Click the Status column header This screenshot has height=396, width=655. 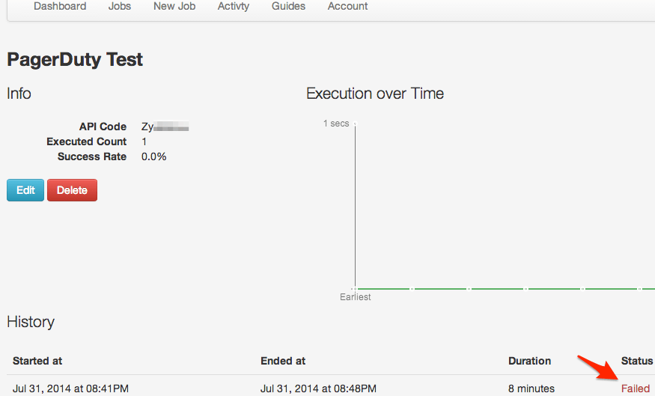(x=636, y=361)
